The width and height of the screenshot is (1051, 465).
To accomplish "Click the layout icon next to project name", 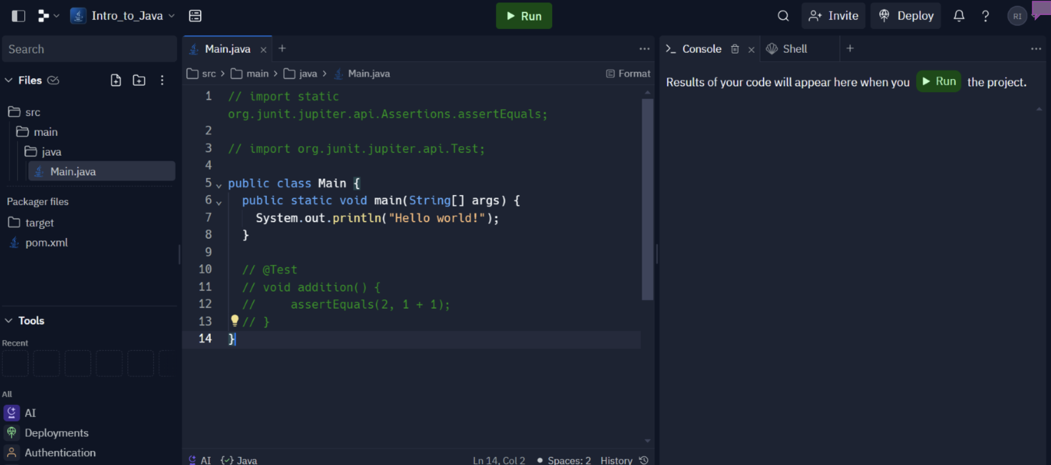I will pyautogui.click(x=195, y=16).
